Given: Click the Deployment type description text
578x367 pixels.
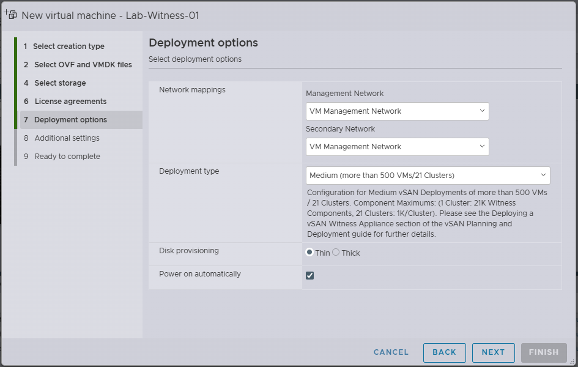Looking at the screenshot, I should (x=427, y=213).
